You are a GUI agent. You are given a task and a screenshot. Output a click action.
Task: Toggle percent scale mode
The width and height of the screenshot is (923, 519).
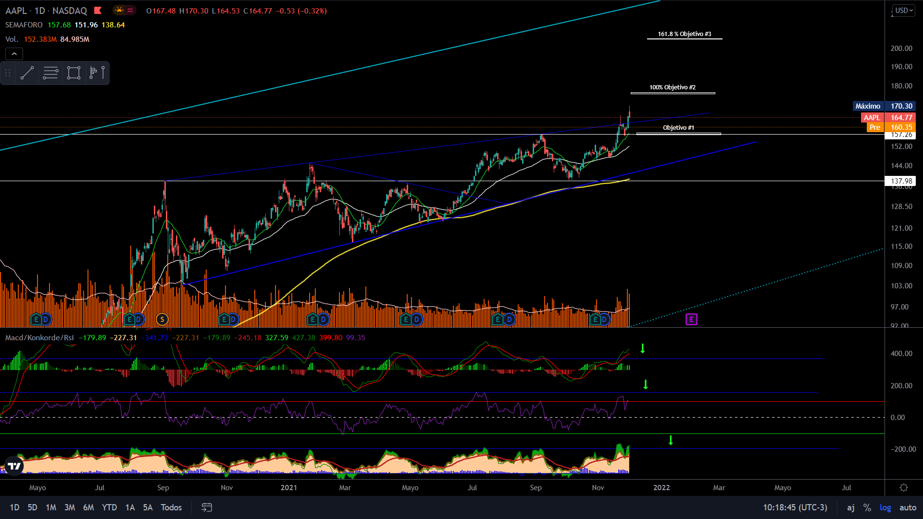tap(867, 507)
